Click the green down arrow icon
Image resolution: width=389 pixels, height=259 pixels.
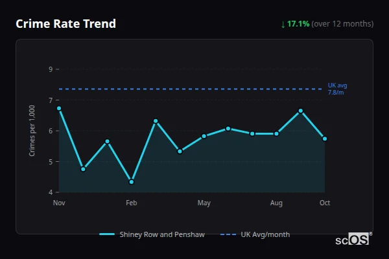point(283,25)
